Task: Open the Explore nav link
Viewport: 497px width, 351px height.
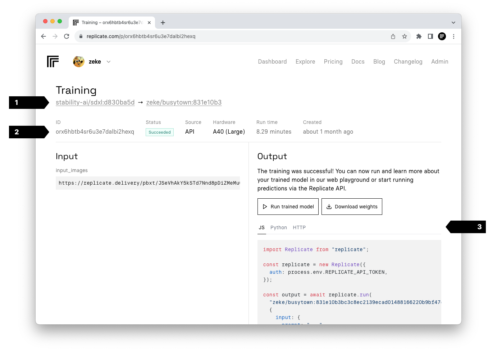Action: point(305,62)
